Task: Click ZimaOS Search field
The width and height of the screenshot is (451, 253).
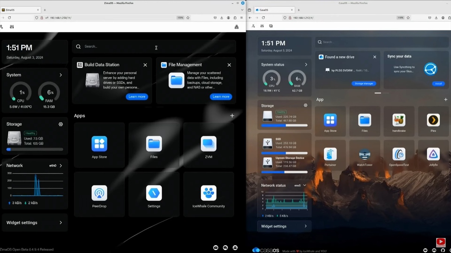Action: point(154,46)
